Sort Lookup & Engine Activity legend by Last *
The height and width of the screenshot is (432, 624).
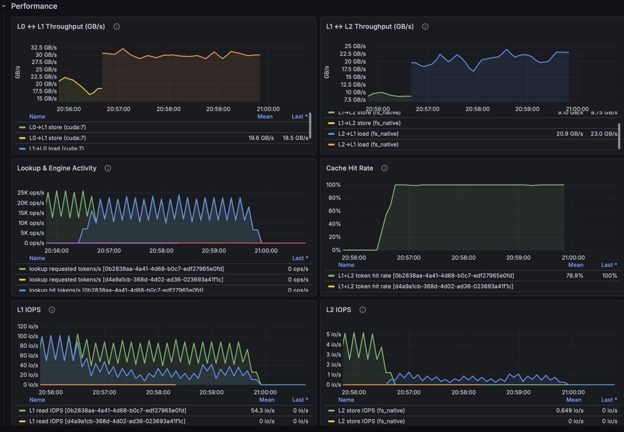click(300, 258)
